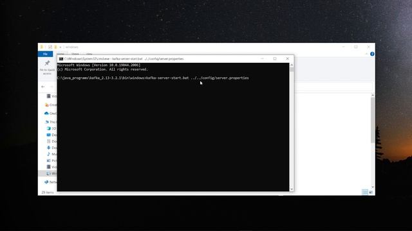Viewport: 412px width, 231px height.
Task: Open the Pictures folder in the sidebar
Action: pos(51,160)
